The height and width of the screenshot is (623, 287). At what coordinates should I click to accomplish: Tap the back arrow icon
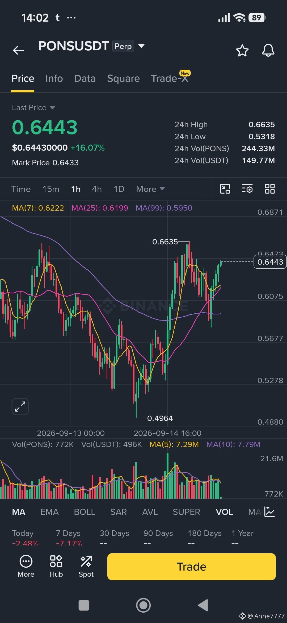coord(19,50)
